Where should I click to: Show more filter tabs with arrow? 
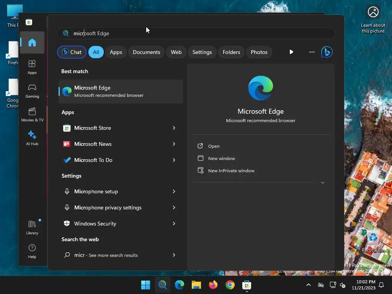pyautogui.click(x=291, y=52)
